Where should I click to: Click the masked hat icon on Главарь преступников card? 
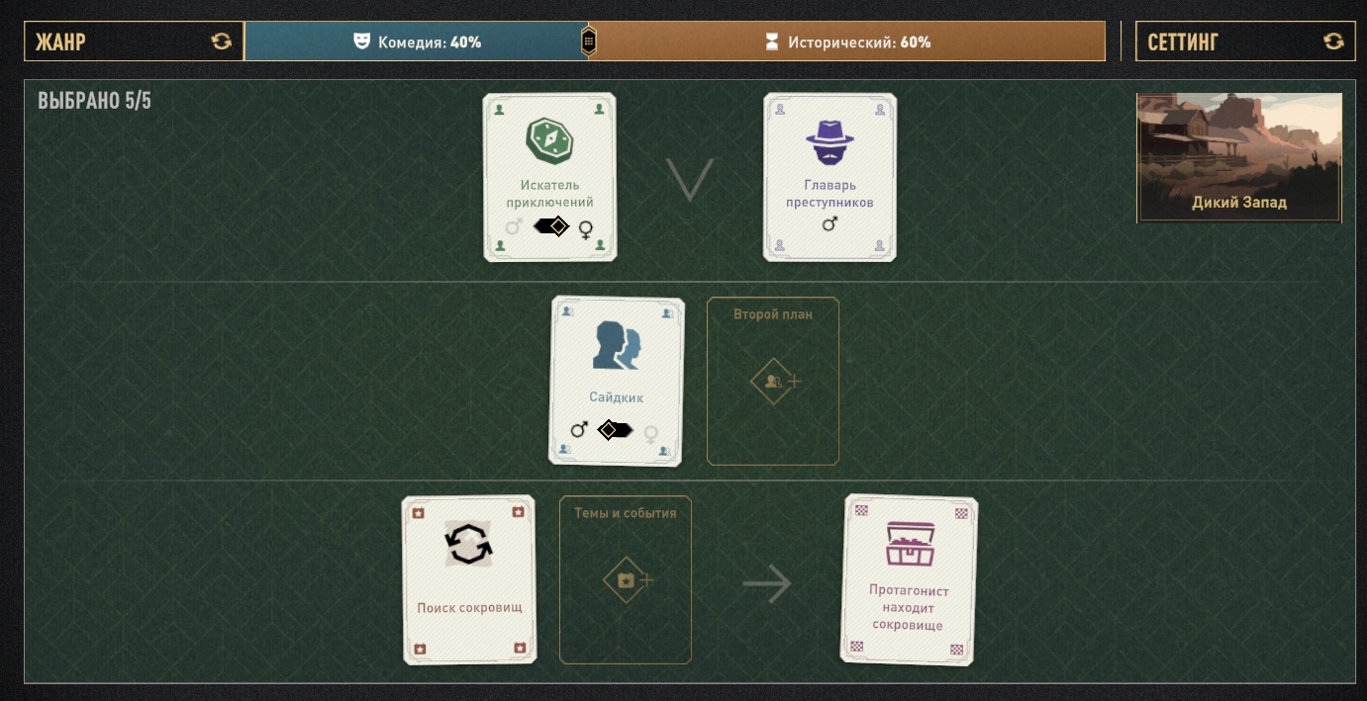pyautogui.click(x=830, y=142)
